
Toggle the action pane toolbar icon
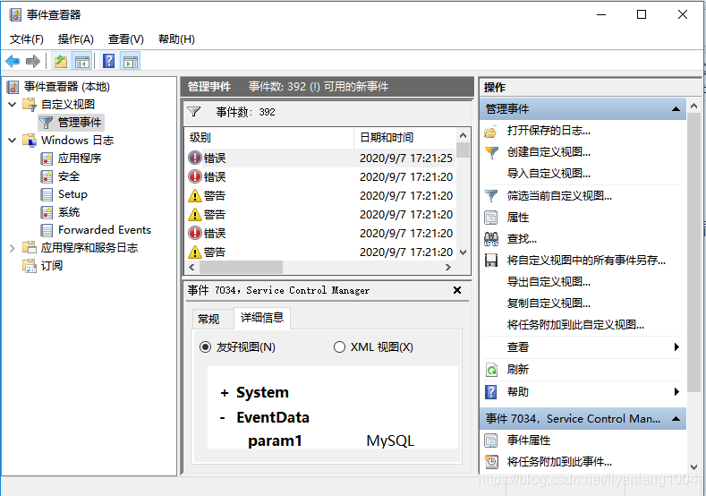pos(131,61)
